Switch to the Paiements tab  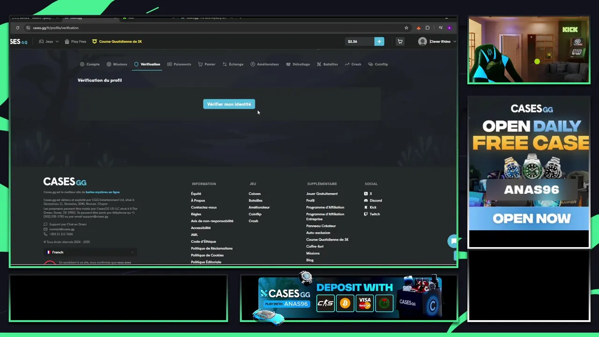[x=179, y=64]
